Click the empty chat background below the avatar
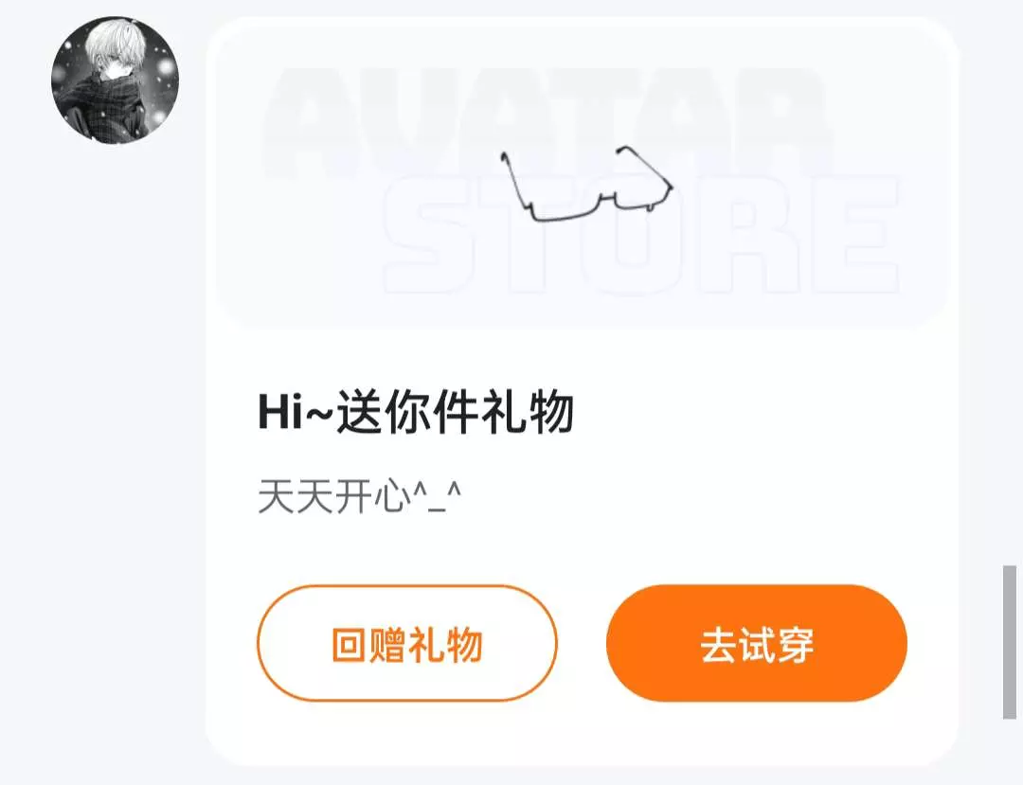1023x785 pixels. [104, 456]
